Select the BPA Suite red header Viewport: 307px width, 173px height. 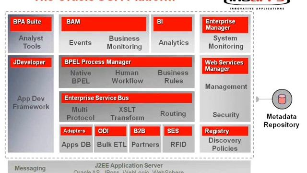pos(31,24)
